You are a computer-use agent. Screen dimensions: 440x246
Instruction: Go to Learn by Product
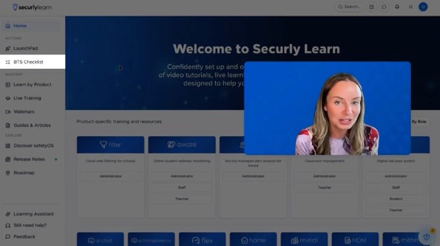(32, 84)
